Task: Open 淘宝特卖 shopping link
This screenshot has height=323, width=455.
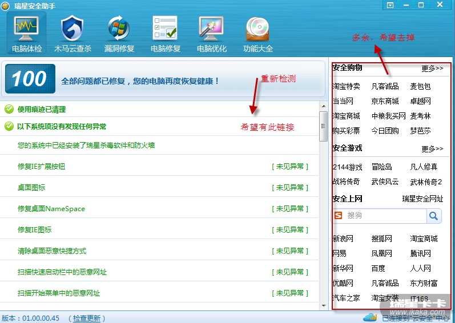Action: point(346,86)
